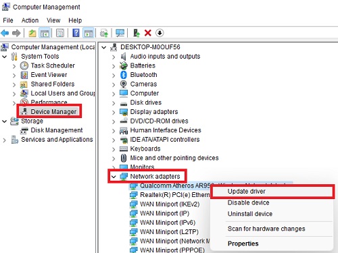Select the Cameras device category
The image size is (338, 253).
(143, 84)
